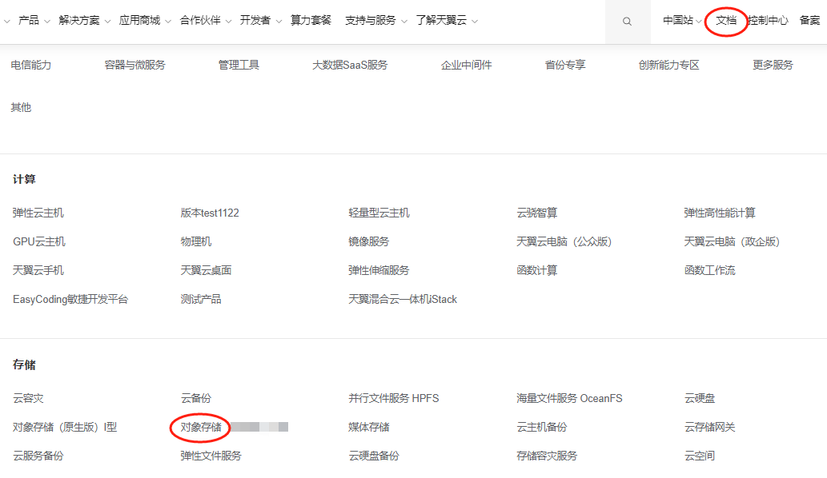Open 媒体存储 link
The width and height of the screenshot is (827, 478).
pos(369,427)
